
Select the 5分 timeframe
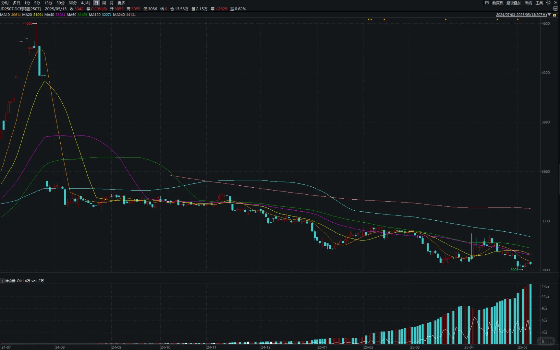pyautogui.click(x=37, y=3)
